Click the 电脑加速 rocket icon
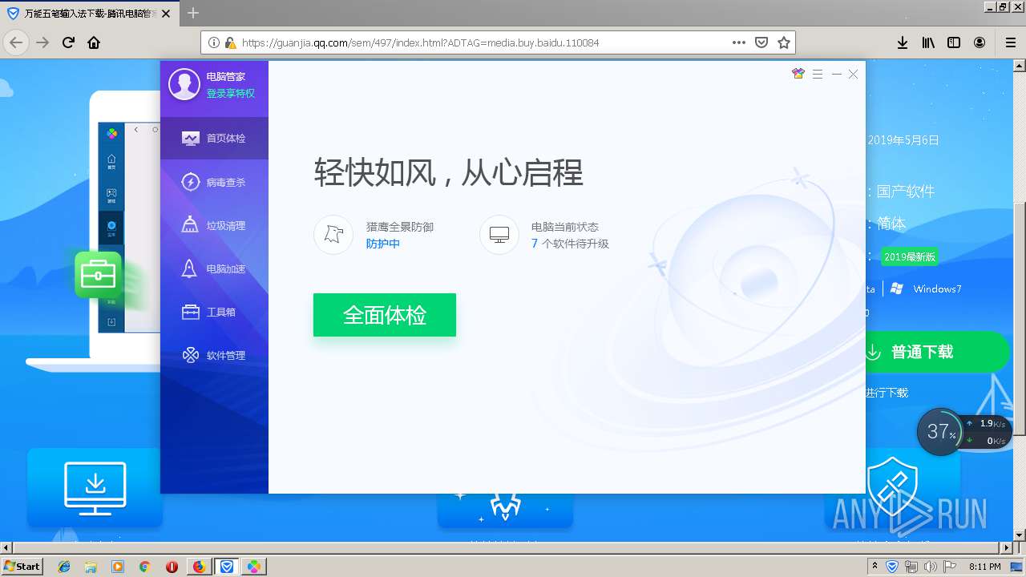Screen dimensions: 1026x577 point(189,268)
